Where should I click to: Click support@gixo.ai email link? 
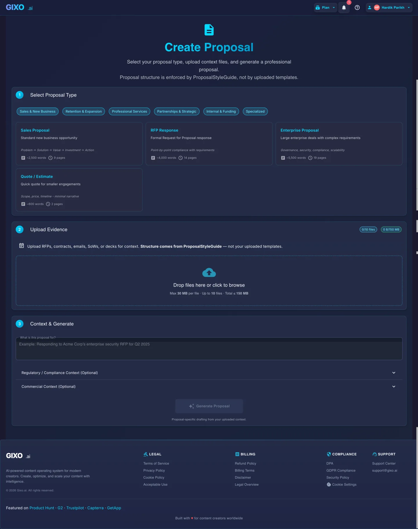(385, 470)
